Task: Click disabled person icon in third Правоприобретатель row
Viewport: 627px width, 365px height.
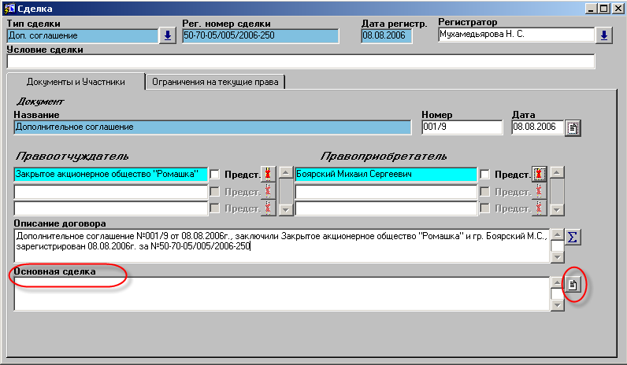Action: (x=539, y=208)
